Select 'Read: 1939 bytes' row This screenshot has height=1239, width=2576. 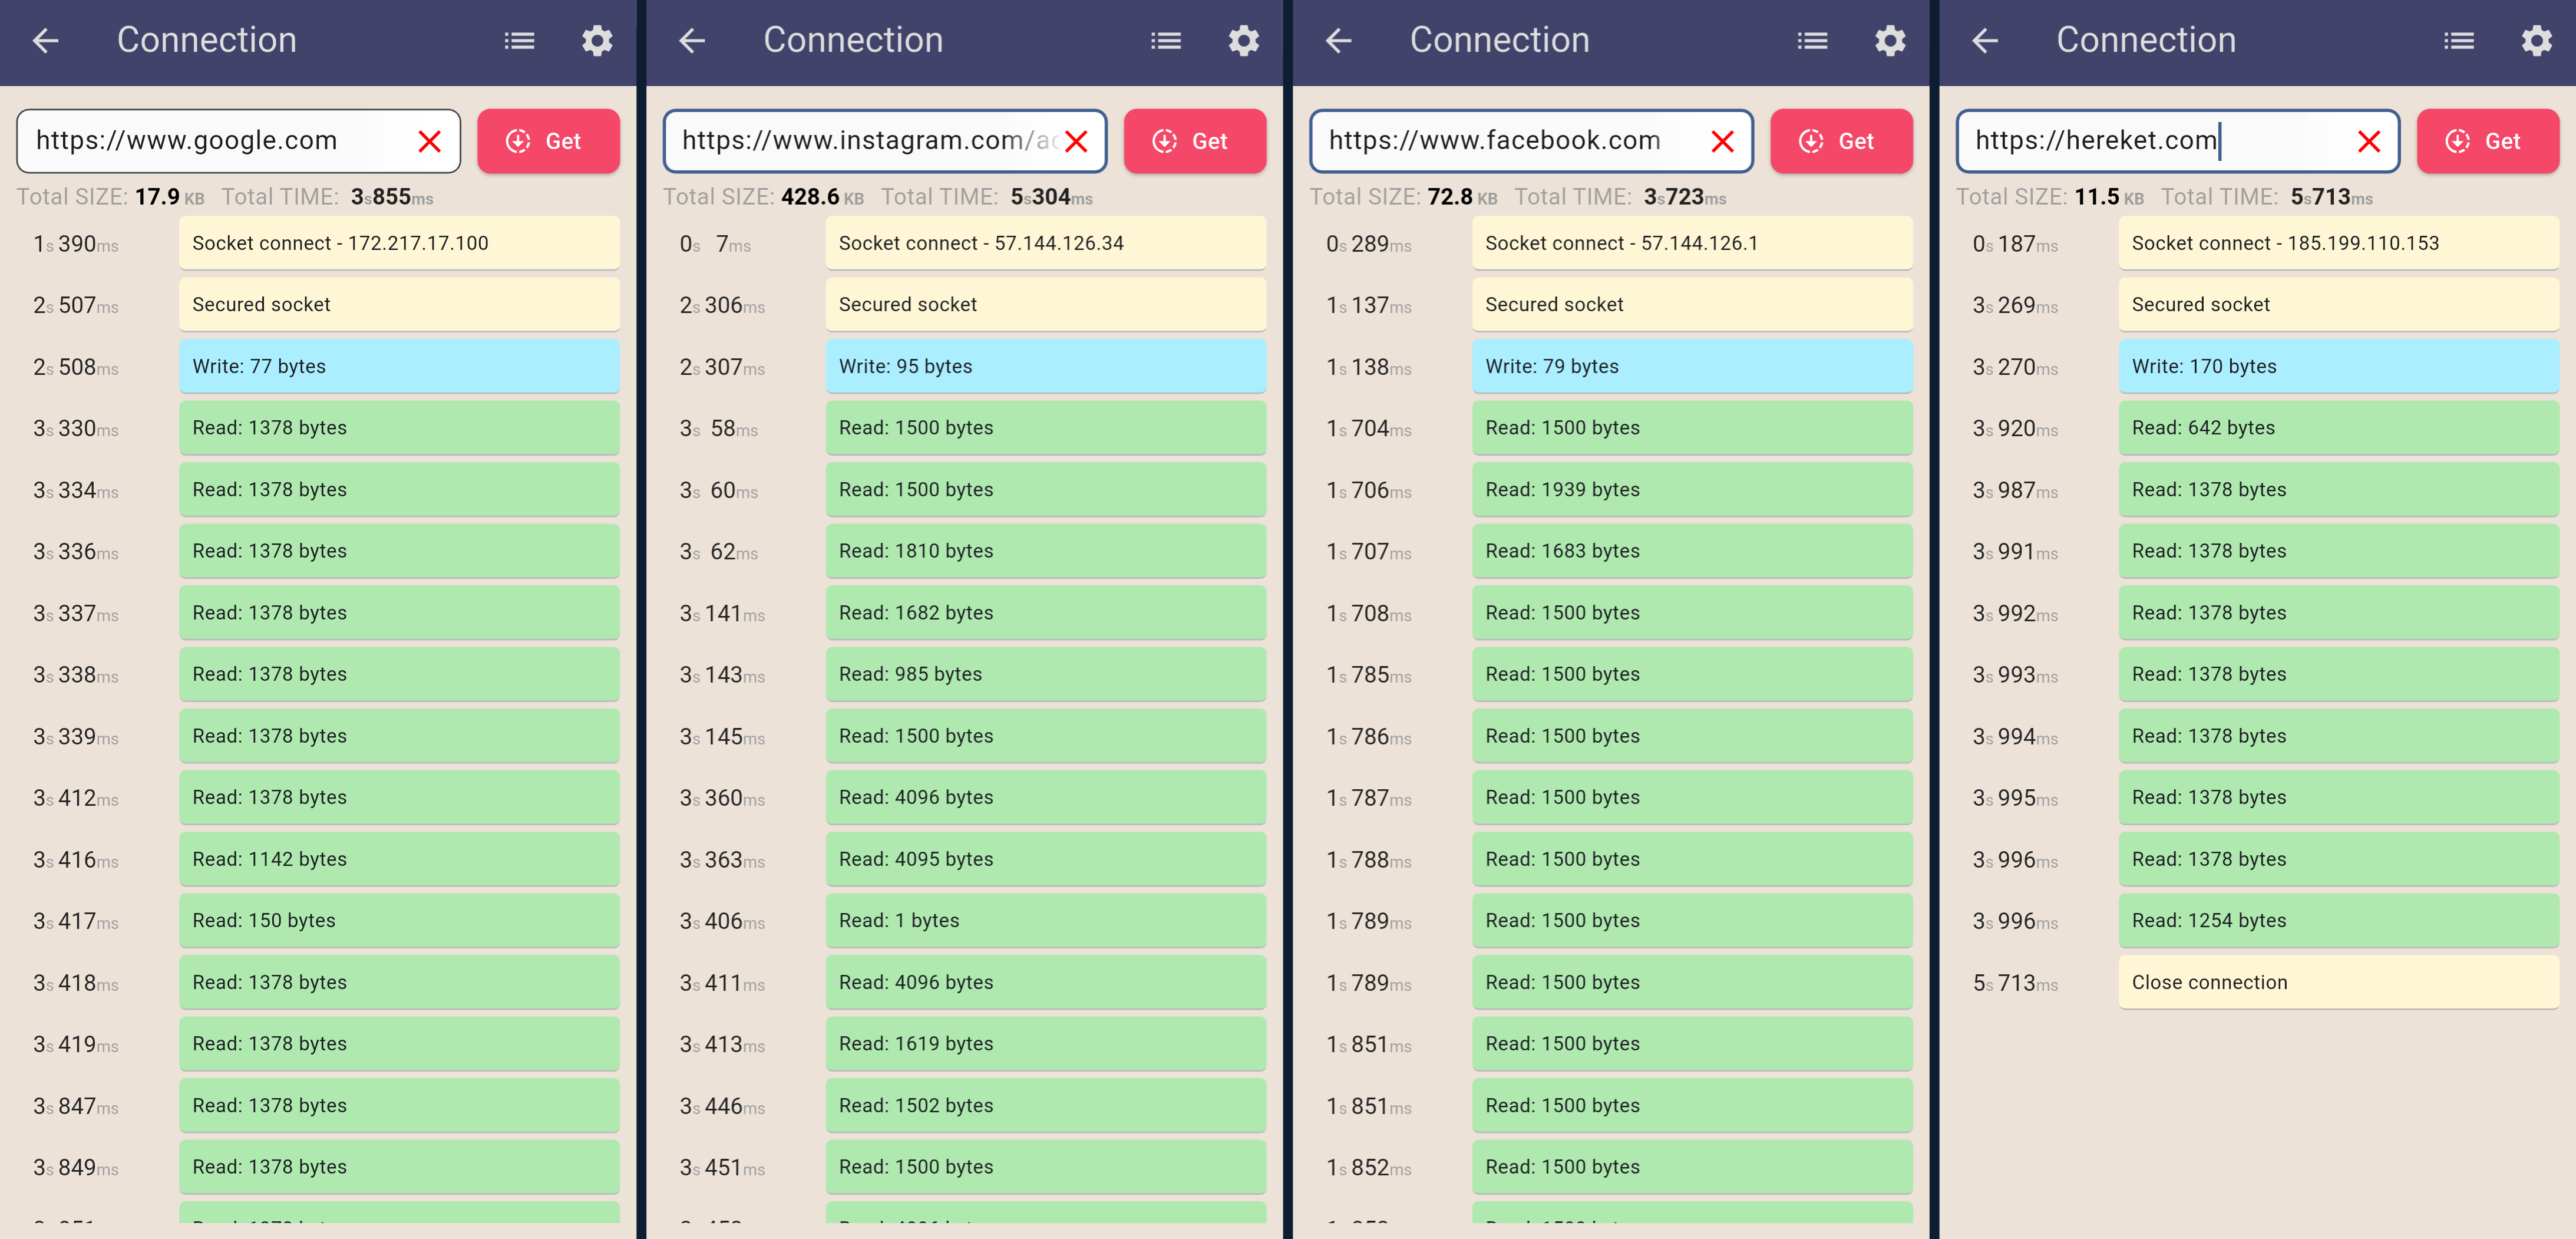[x=1692, y=490]
